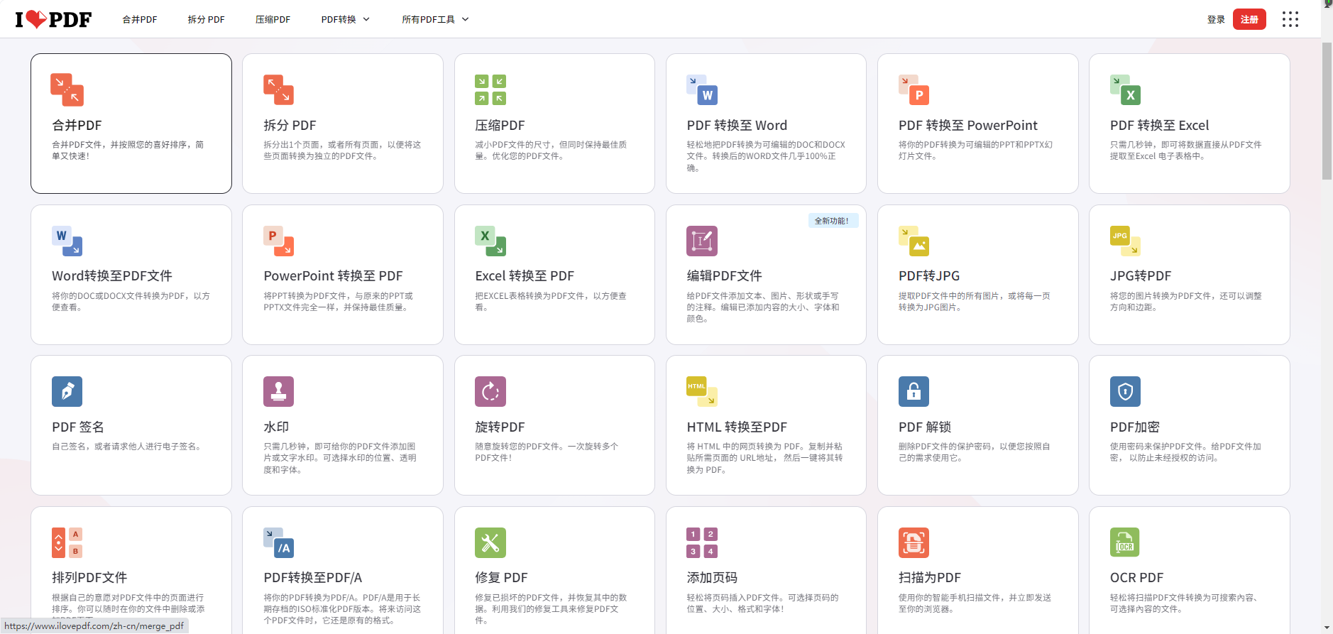
Task: Select the PDF to Word icon
Action: [702, 89]
